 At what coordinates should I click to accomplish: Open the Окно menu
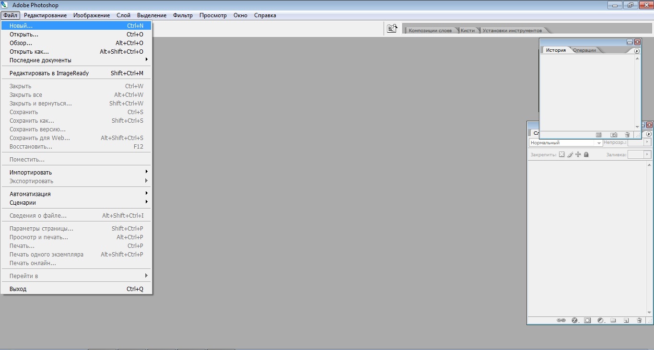pos(240,15)
